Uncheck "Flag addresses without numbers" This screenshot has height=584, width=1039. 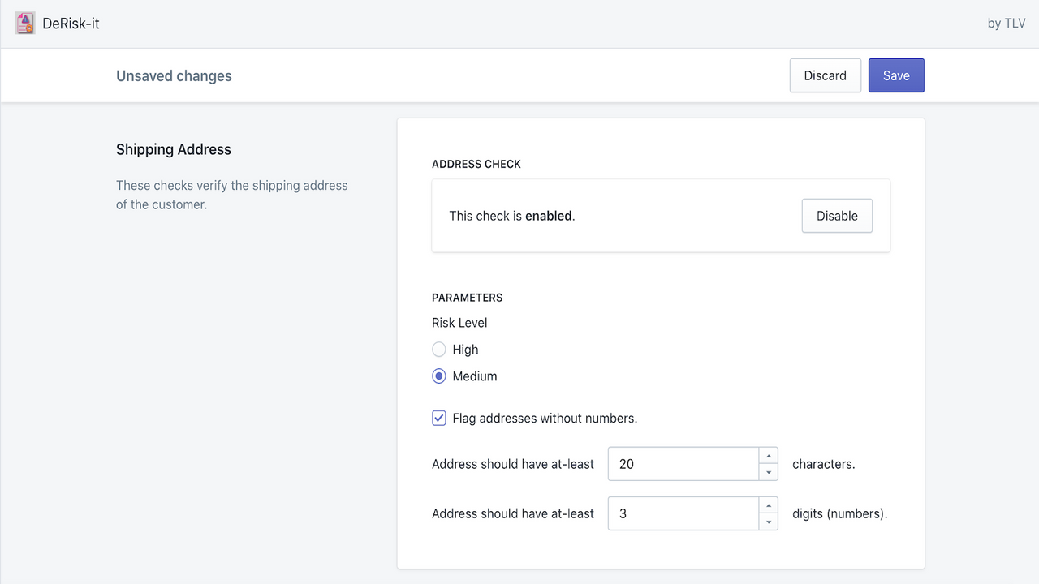(x=439, y=418)
